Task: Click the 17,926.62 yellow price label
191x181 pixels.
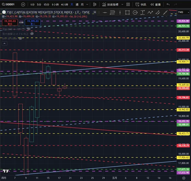Action: point(183,157)
